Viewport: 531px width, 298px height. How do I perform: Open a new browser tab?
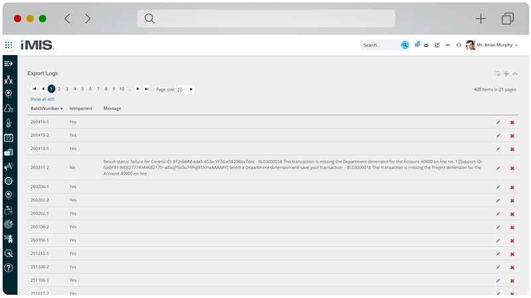pos(481,19)
